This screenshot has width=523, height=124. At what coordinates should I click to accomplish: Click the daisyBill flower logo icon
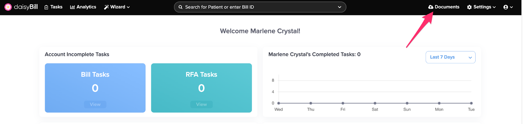point(8,7)
